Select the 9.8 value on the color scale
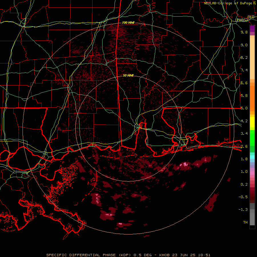This screenshot has width=257, height=257. pos(244,32)
